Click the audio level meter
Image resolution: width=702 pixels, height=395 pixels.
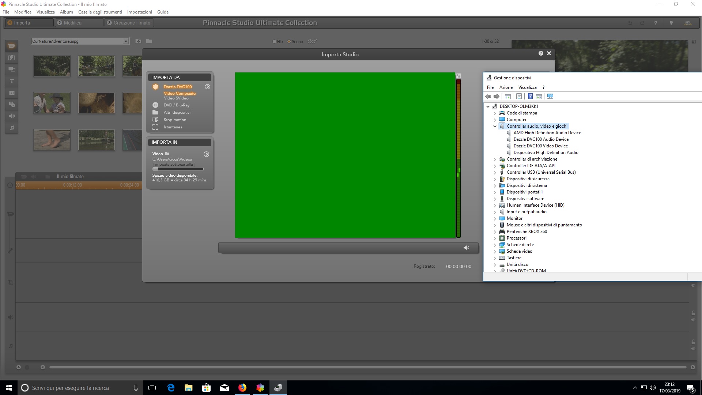pos(458,158)
